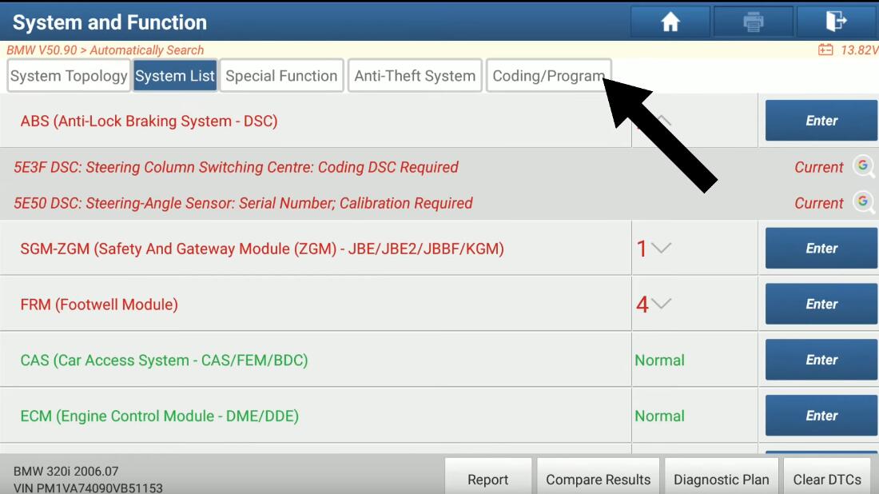Open the Coding/Program tab
Viewport: 879px width, 494px height.
pos(548,76)
